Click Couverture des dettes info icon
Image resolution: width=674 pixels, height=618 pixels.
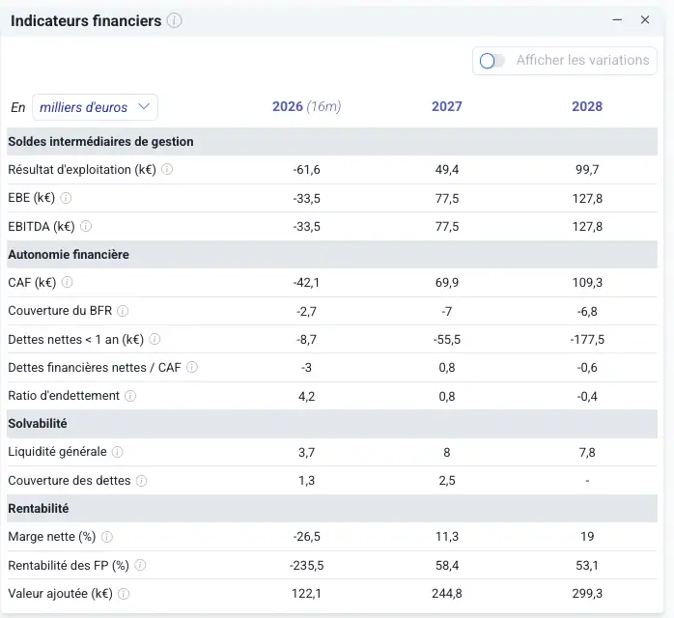141,481
